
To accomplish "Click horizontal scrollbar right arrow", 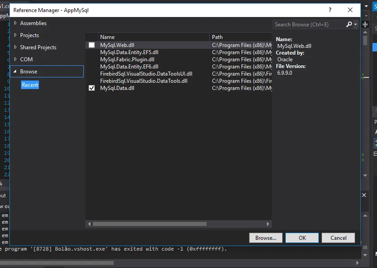I will [268, 224].
